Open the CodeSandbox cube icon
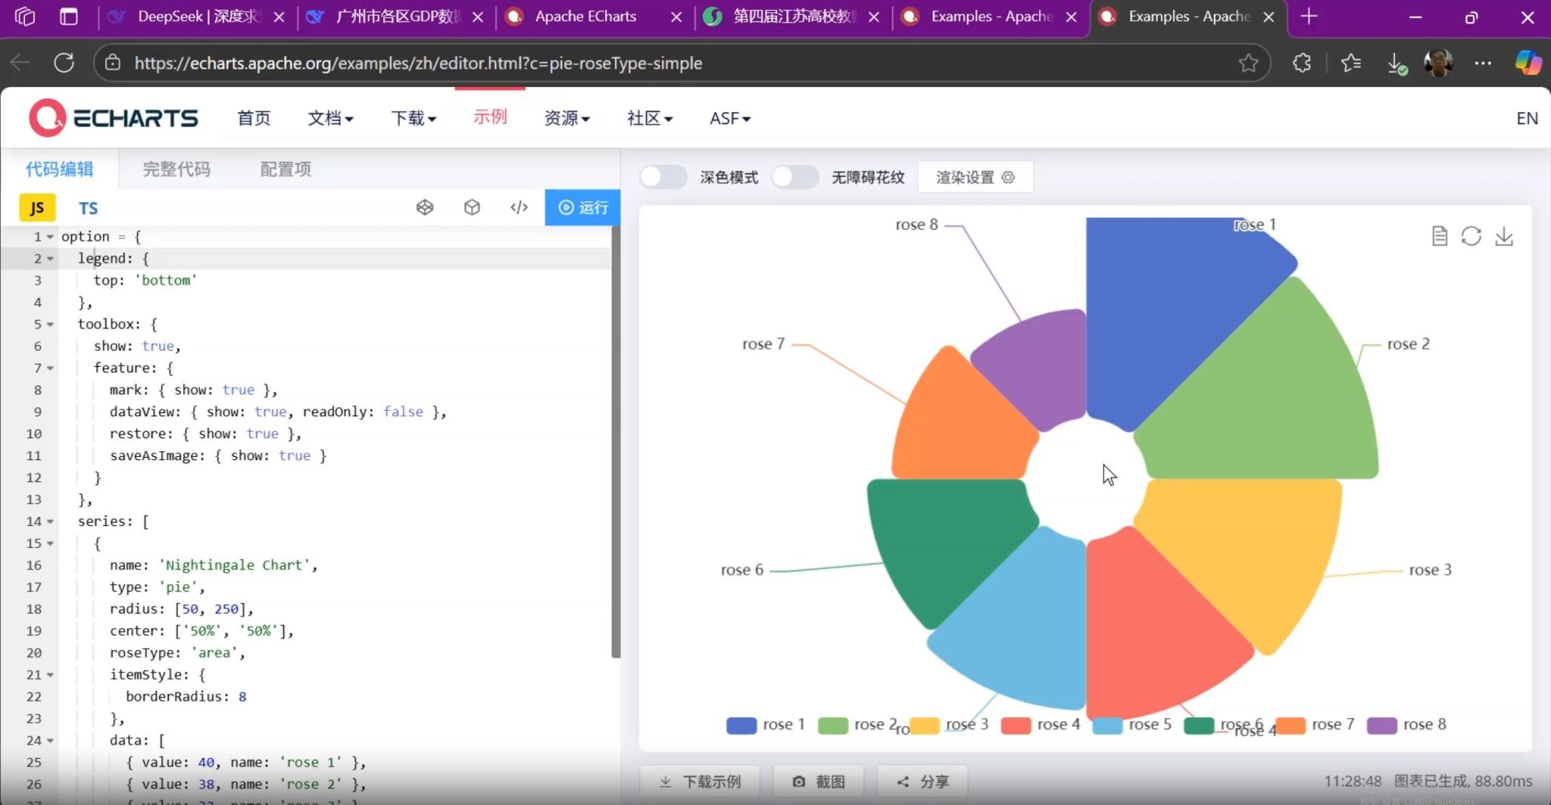 coord(472,207)
